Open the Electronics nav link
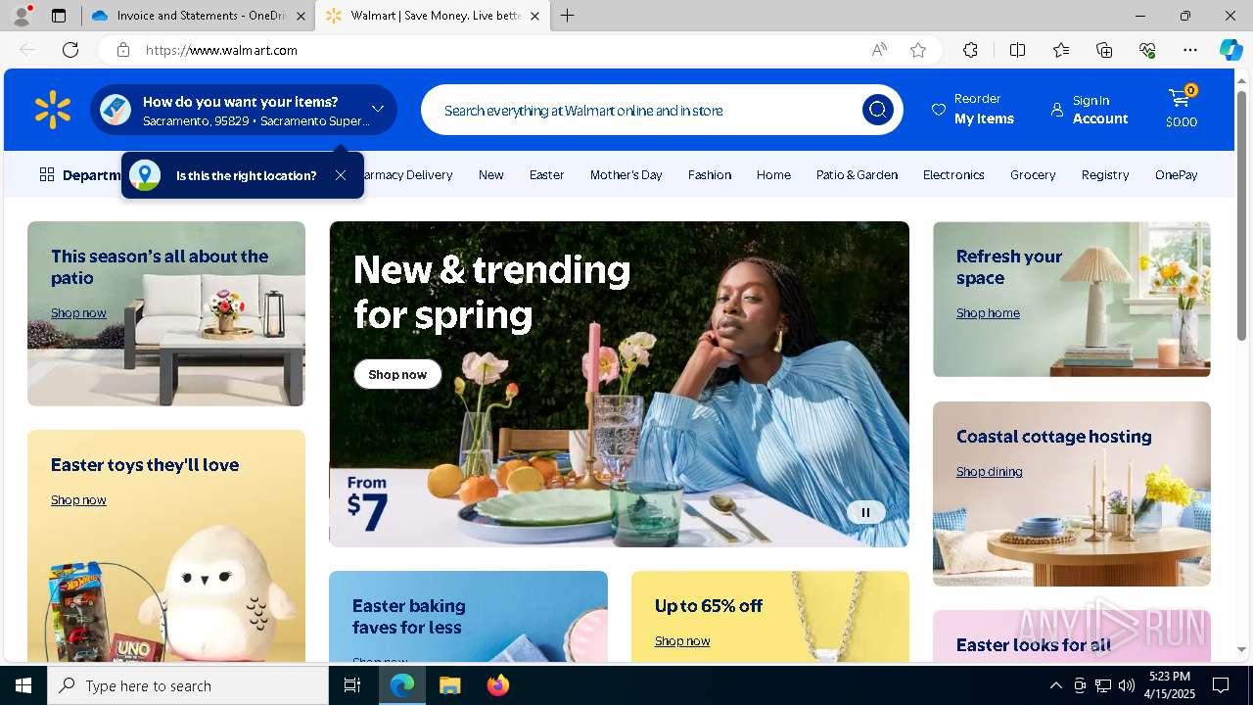The height and width of the screenshot is (705, 1253). (x=953, y=174)
